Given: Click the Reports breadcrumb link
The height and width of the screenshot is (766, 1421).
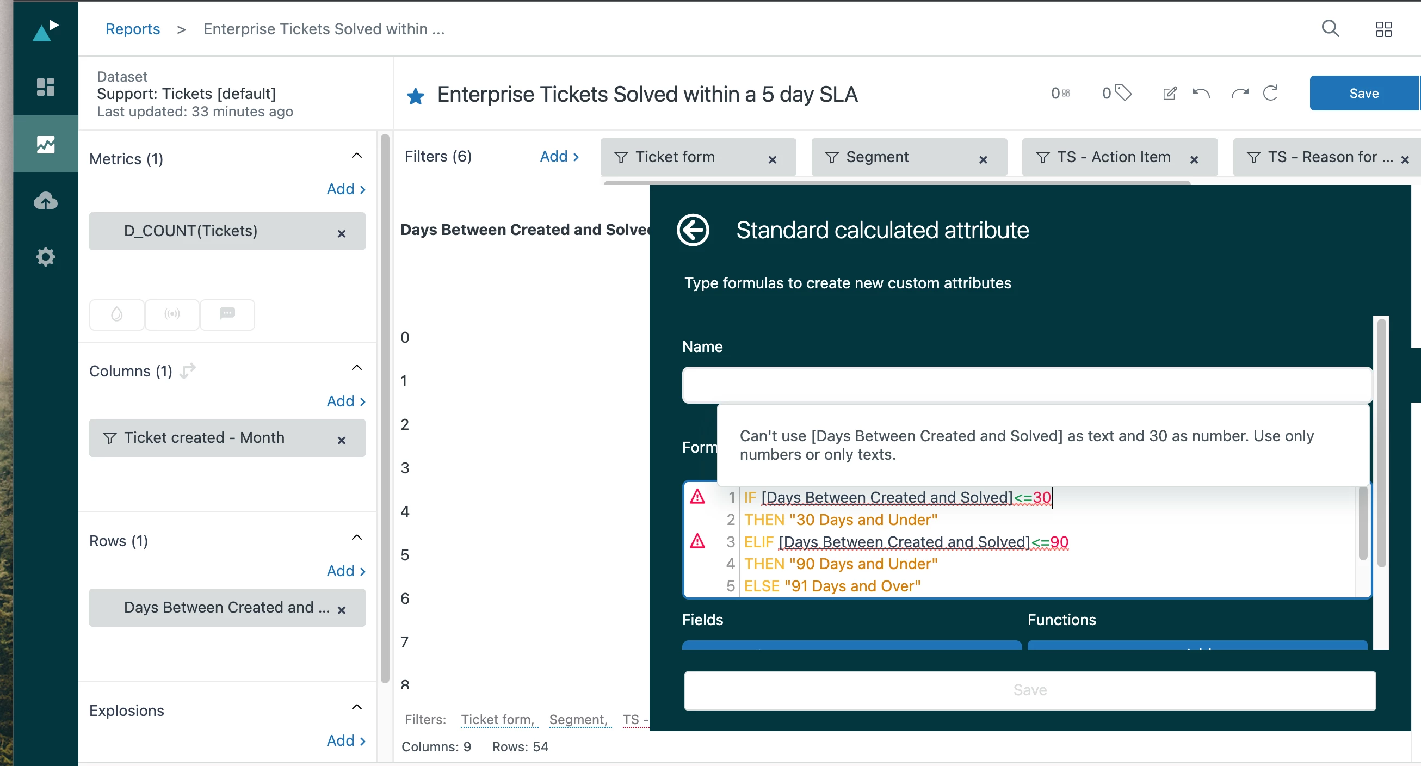Looking at the screenshot, I should pos(132,29).
